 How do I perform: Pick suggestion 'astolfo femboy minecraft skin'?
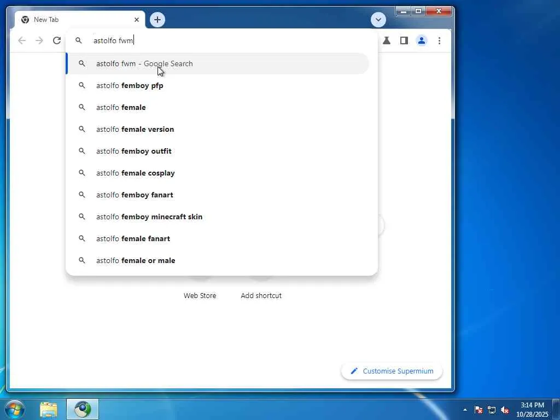click(x=218, y=217)
